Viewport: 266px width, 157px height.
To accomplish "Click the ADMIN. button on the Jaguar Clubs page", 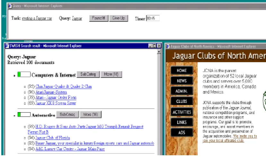I will [182, 91].
